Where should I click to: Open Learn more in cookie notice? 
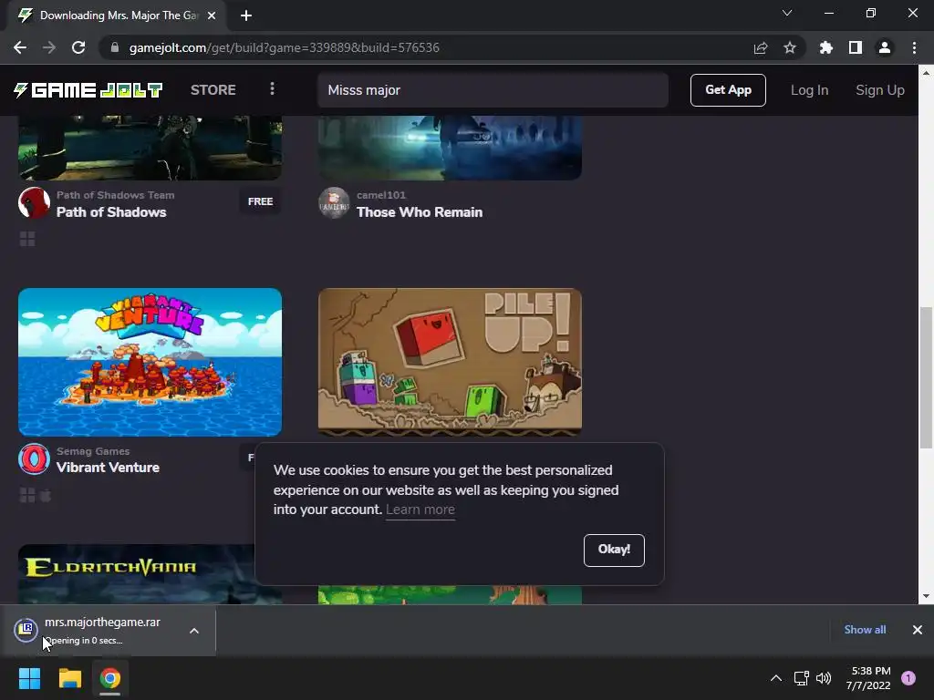pos(420,510)
